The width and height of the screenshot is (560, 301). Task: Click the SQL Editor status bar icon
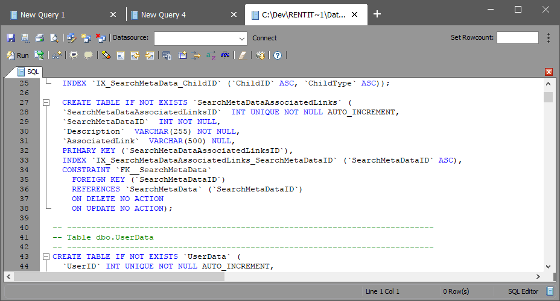[x=550, y=291]
